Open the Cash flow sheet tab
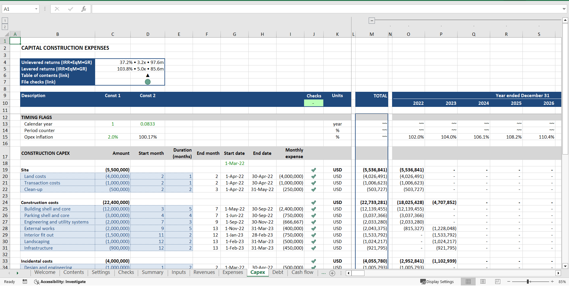Image resolution: width=569 pixels, height=286 pixels. tap(302, 272)
